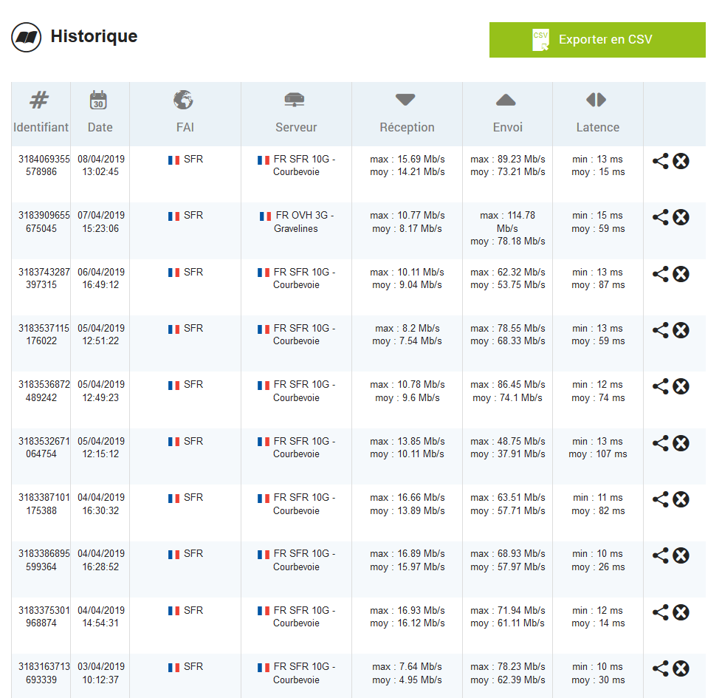Delete the 04/04/2019 16:28:52 test entry
The width and height of the screenshot is (722, 698).
pyautogui.click(x=681, y=555)
